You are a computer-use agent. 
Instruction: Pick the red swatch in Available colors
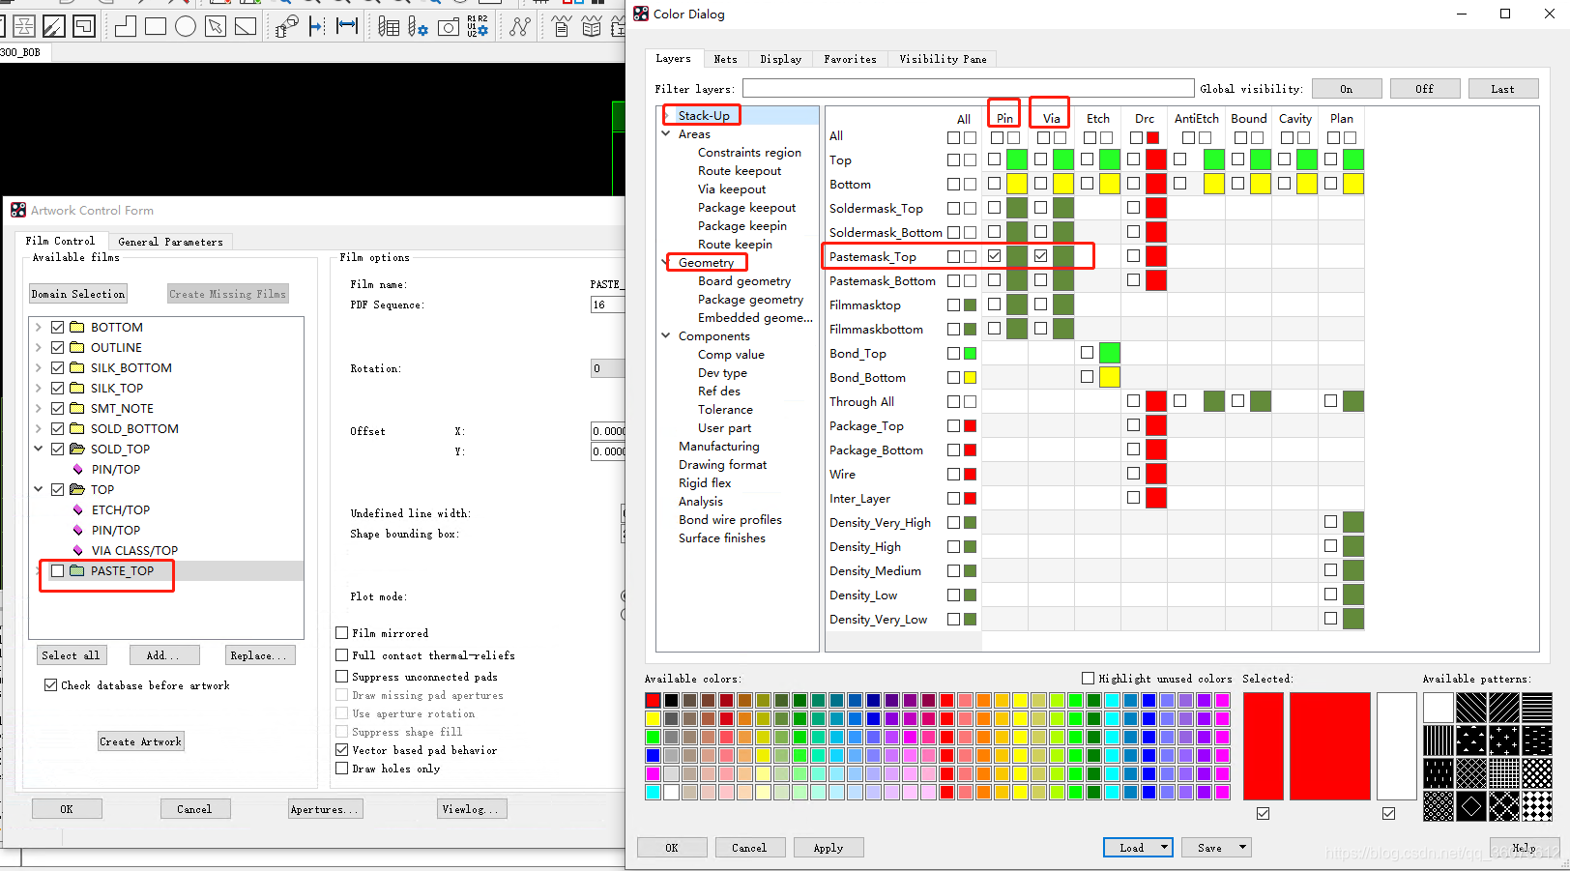653,700
